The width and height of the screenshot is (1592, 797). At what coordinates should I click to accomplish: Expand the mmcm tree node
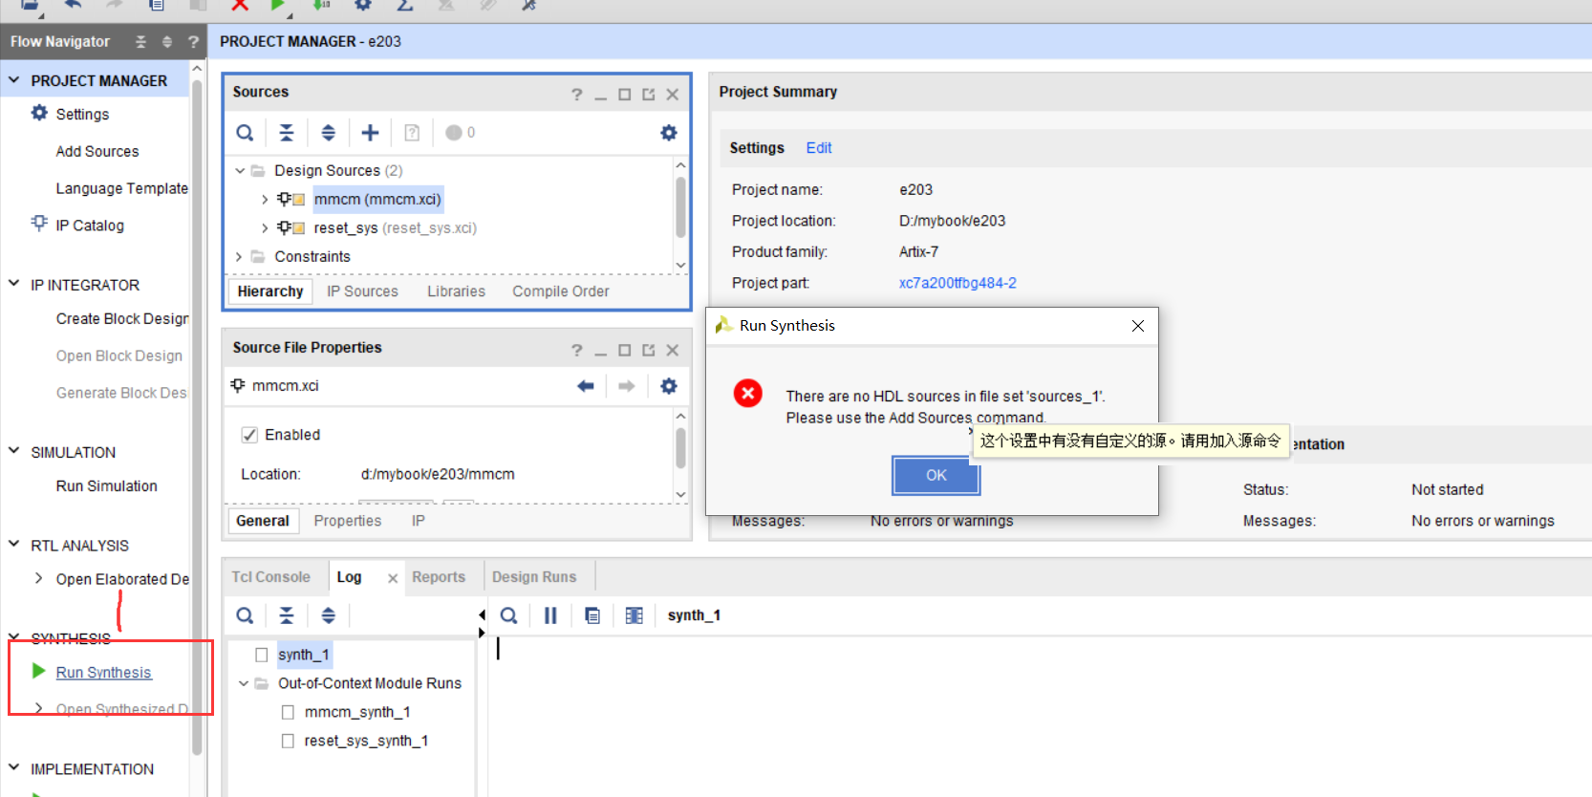[265, 200]
